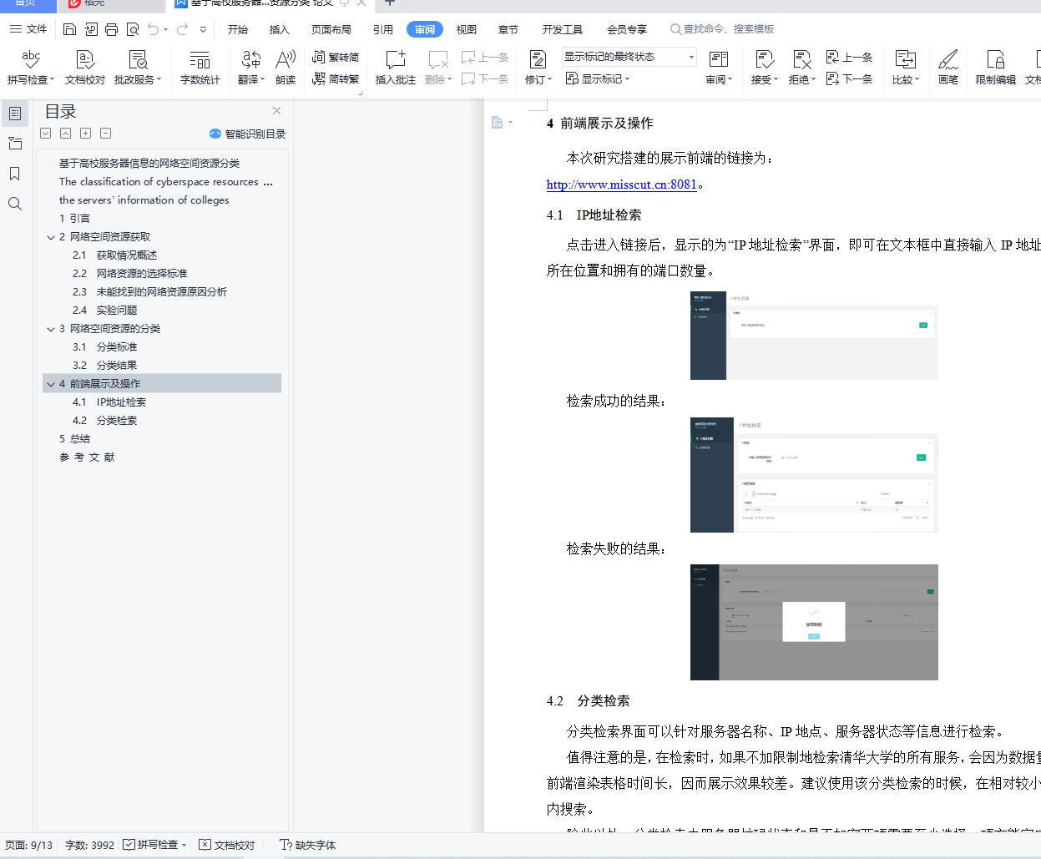Open word count (字数统计)
Image resolution: width=1041 pixels, height=859 pixels.
200,68
